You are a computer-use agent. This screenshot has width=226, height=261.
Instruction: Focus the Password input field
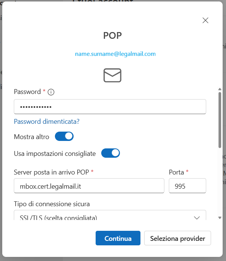(x=110, y=107)
